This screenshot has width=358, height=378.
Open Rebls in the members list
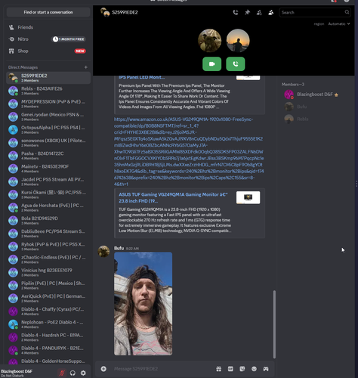pos(315,119)
